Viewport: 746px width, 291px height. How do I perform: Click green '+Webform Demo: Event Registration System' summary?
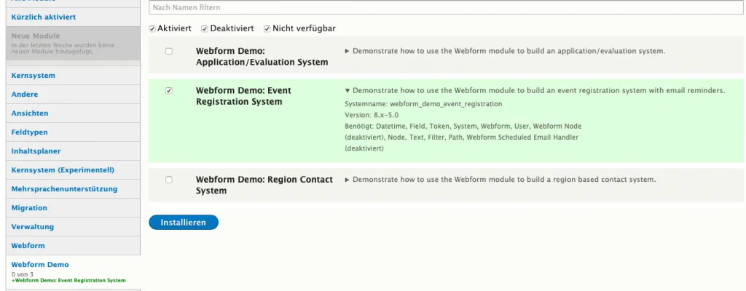68,281
